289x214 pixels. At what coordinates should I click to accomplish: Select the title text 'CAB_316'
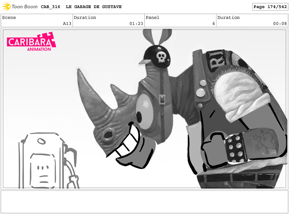pos(51,7)
